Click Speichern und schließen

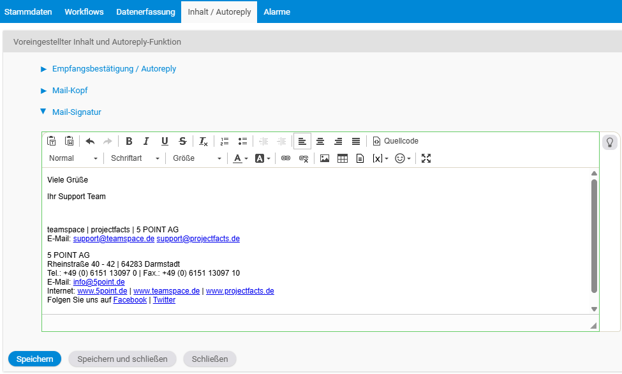[x=122, y=359]
